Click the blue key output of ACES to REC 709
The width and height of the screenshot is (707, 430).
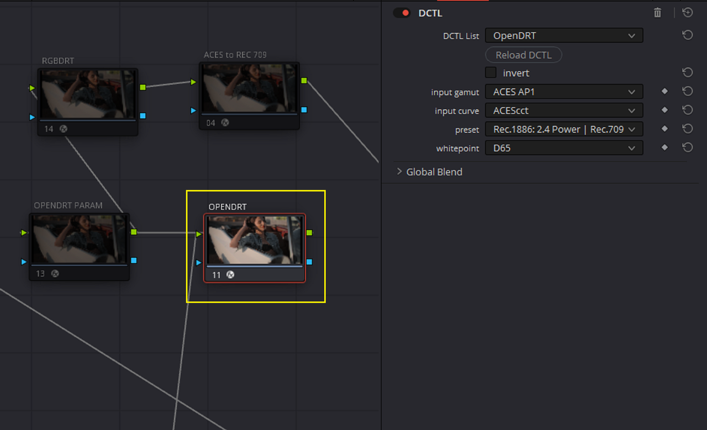coord(304,110)
